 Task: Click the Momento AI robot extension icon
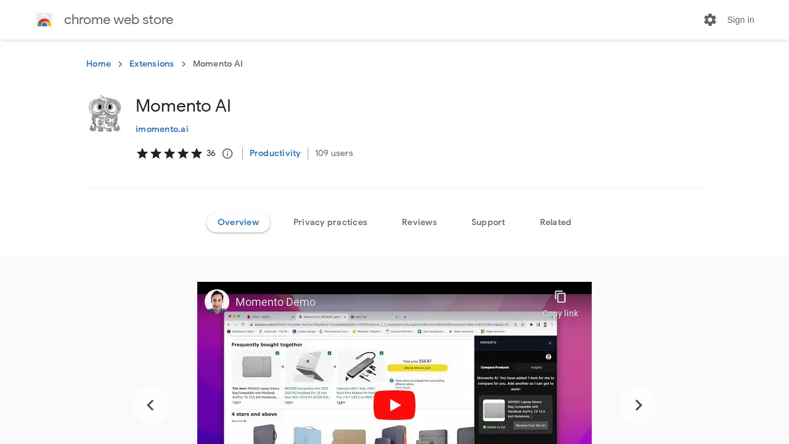point(105,114)
